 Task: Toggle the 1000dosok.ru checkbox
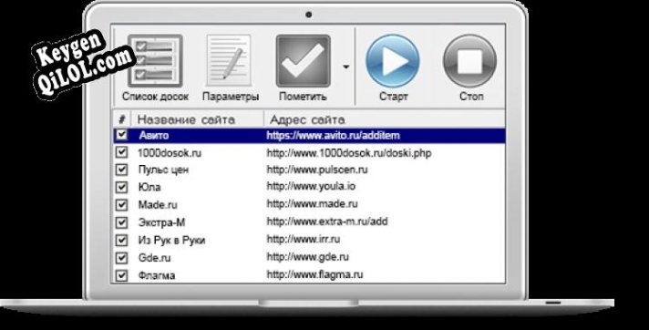121,152
